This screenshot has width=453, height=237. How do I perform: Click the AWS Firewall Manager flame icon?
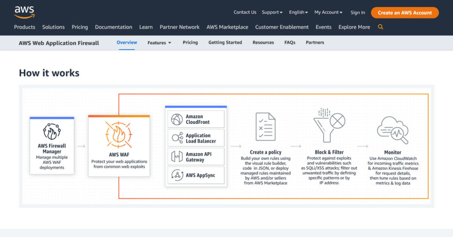coord(52,132)
